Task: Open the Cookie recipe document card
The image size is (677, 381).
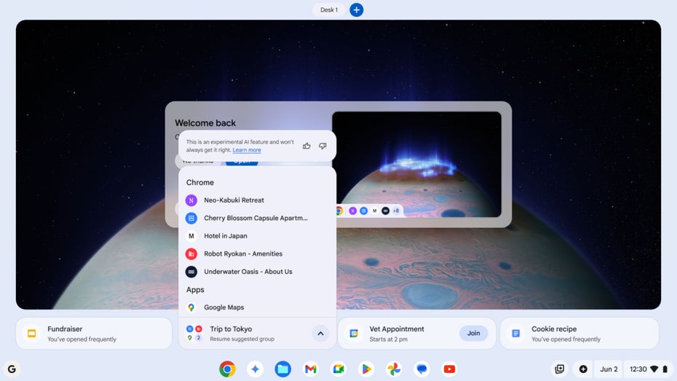Action: [579, 334]
